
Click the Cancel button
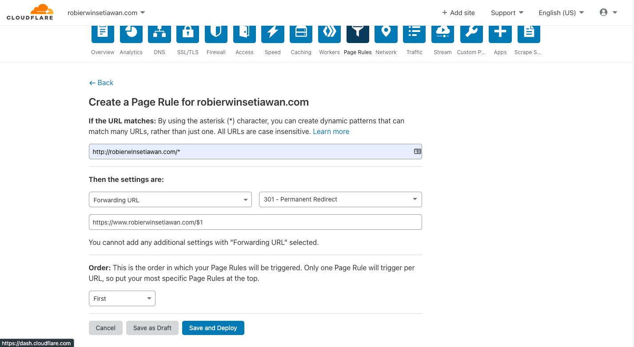106,328
